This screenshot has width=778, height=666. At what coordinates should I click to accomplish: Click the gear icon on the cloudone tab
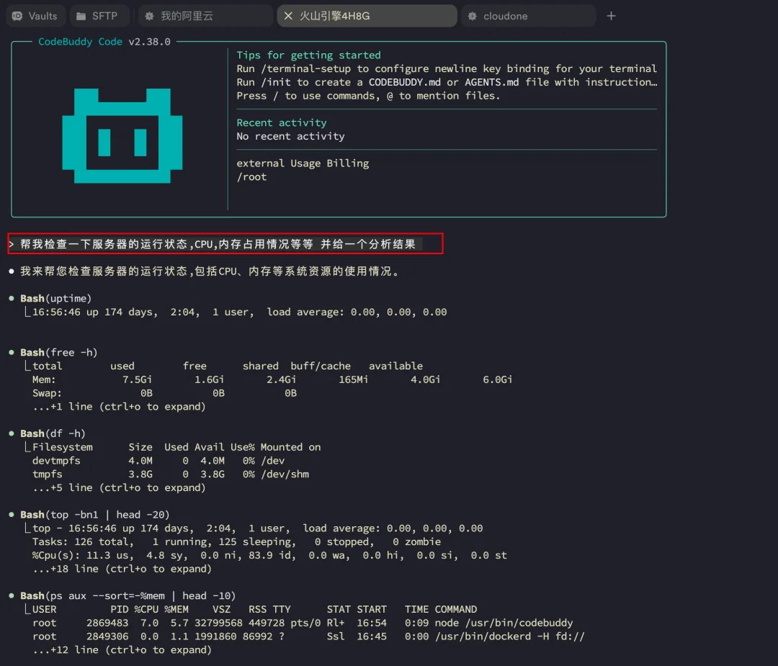[x=473, y=16]
